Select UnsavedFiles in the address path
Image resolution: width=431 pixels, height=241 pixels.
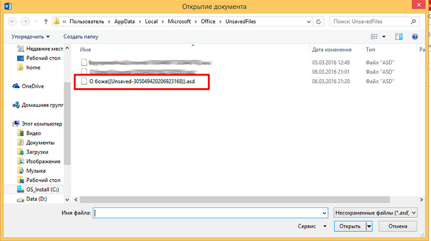point(240,22)
